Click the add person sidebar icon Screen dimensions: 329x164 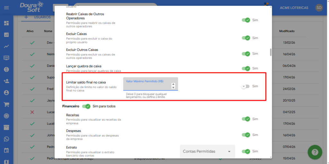pyautogui.click(x=6, y=81)
